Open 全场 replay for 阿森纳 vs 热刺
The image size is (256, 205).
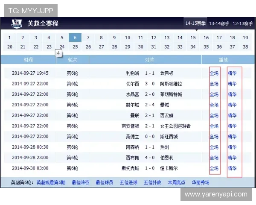[214, 147]
